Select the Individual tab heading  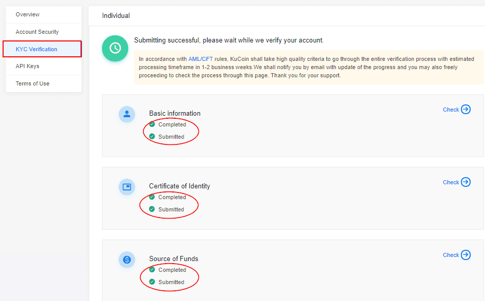(116, 16)
